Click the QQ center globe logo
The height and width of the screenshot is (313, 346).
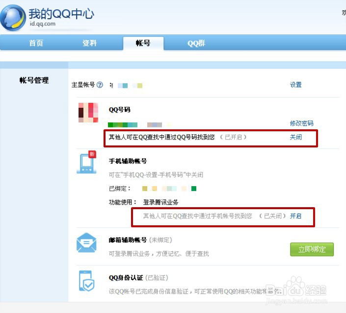point(13,18)
